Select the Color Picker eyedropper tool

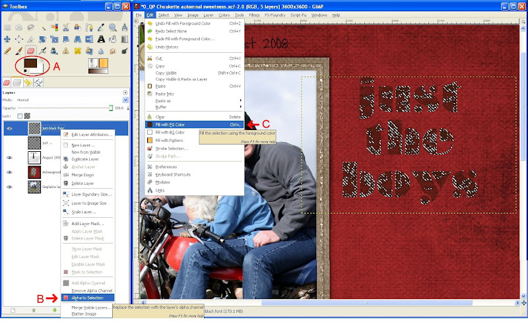coord(101,27)
